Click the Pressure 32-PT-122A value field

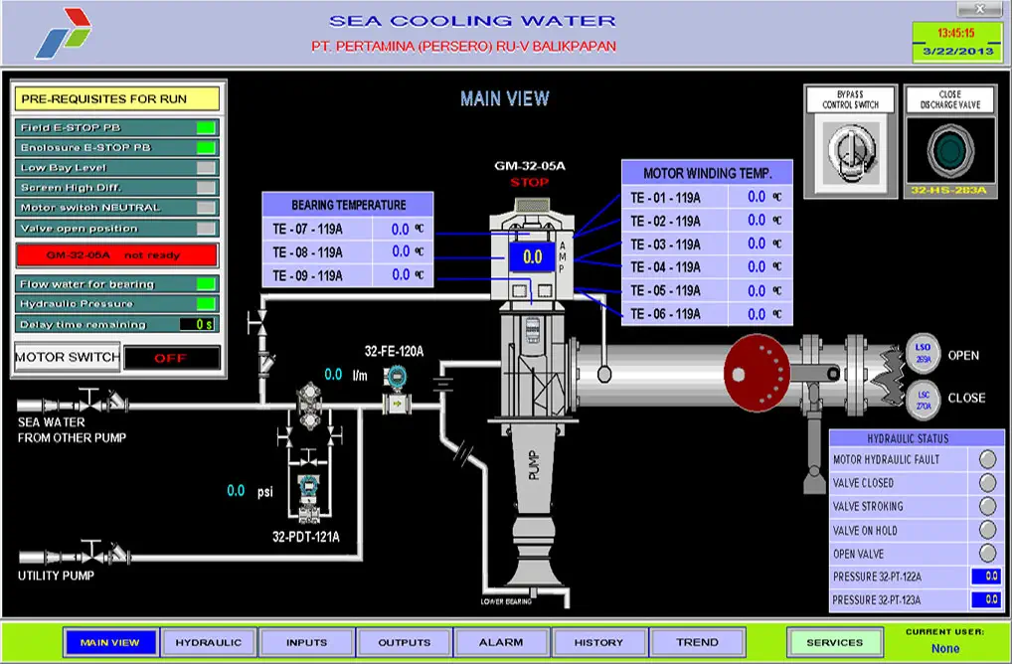[x=985, y=577]
